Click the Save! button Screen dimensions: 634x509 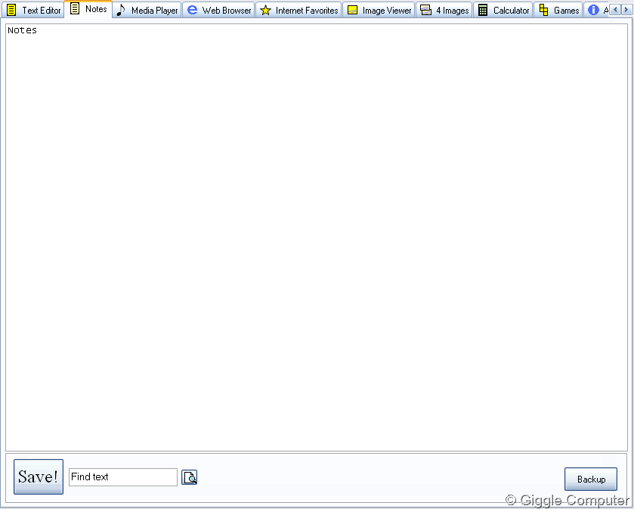39,476
